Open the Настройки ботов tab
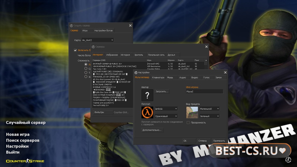 (103, 30)
